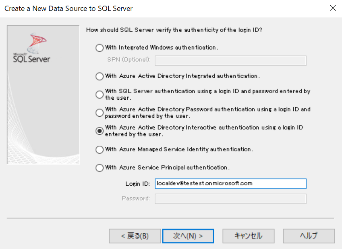The width and height of the screenshot is (342, 249).
Task: Click the Password field
Action: (230, 199)
